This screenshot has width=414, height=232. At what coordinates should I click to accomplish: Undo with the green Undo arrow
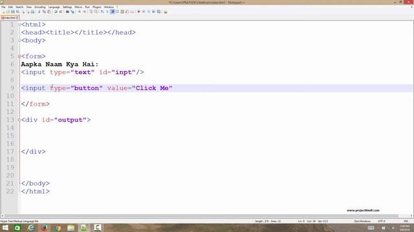(x=56, y=12)
